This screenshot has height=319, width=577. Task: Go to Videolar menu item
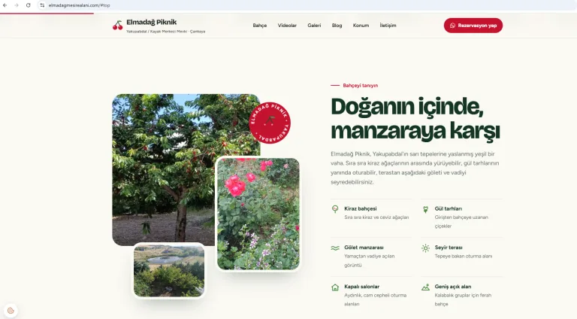287,26
